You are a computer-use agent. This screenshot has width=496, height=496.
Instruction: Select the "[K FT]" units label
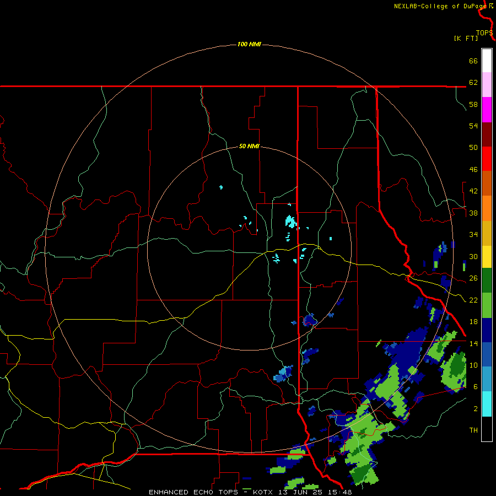pos(466,38)
